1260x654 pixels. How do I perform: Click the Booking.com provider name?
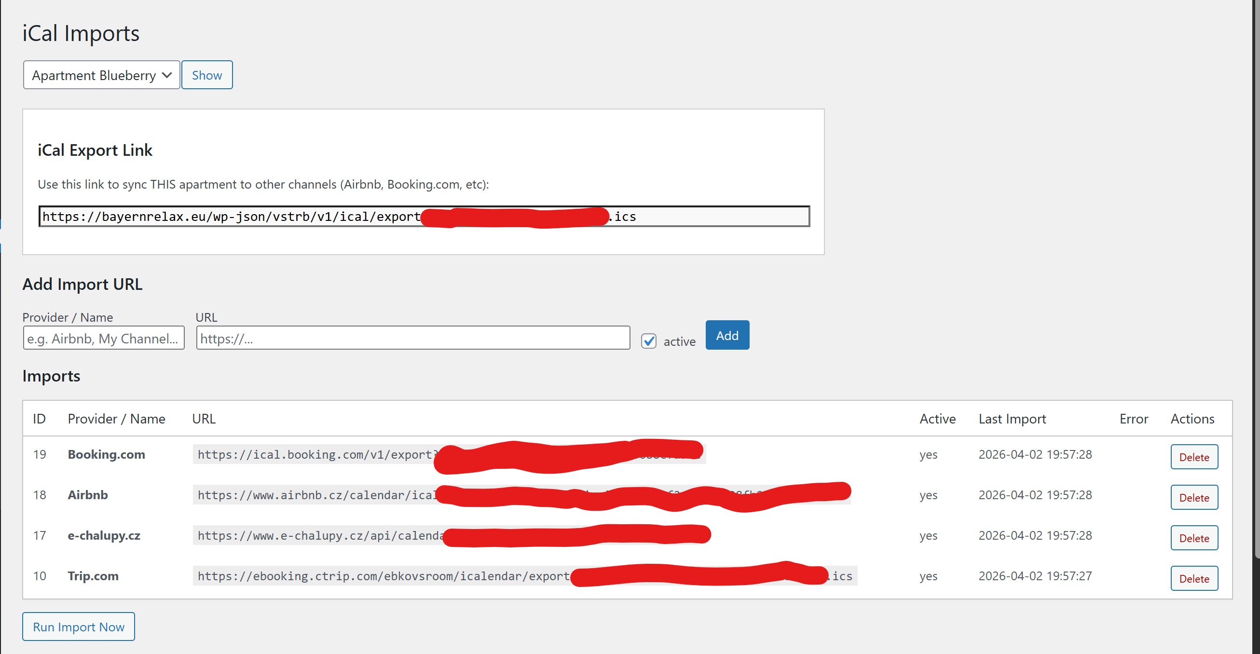click(x=106, y=454)
